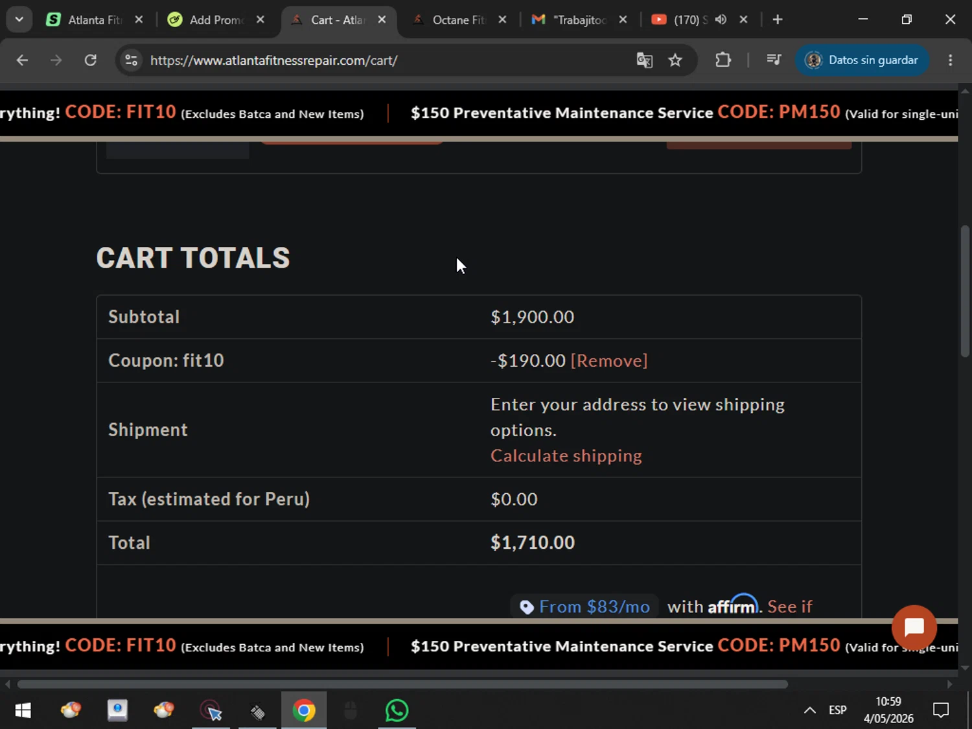Screen dimensions: 972x729
Task: Open the Chrome three-dot menu
Action: [951, 60]
